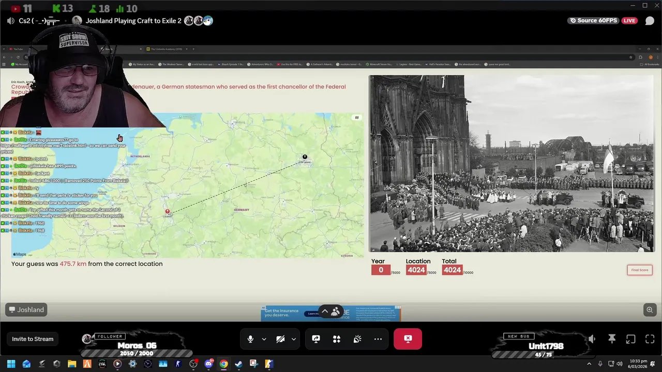Disconnect using the red stream-leave button
The width and height of the screenshot is (662, 372).
pyautogui.click(x=408, y=339)
